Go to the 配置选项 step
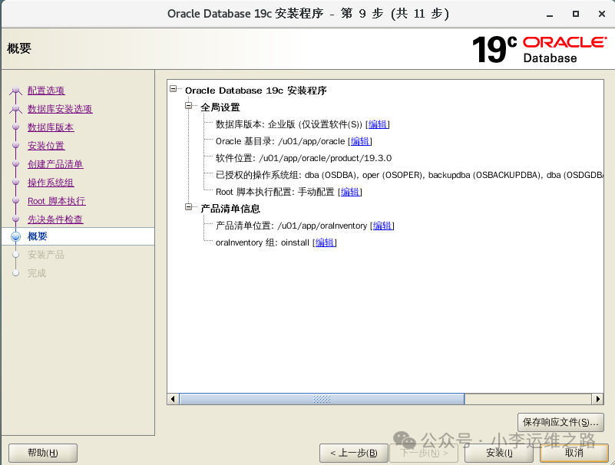 [x=46, y=91]
